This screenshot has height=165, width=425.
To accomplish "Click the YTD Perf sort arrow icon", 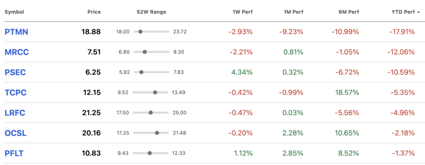I will coord(419,12).
